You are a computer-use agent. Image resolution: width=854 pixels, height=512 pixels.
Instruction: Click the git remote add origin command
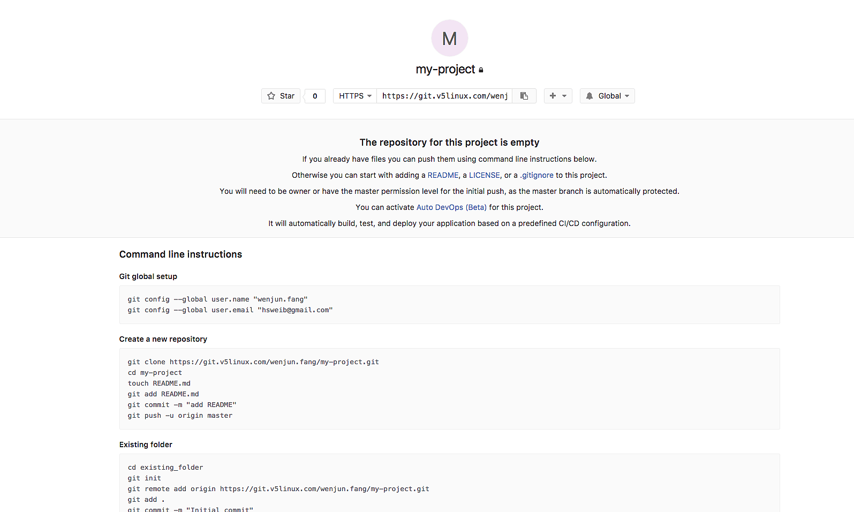coord(278,489)
